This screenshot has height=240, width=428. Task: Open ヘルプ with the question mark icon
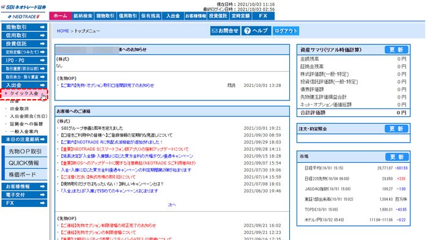click(x=256, y=31)
